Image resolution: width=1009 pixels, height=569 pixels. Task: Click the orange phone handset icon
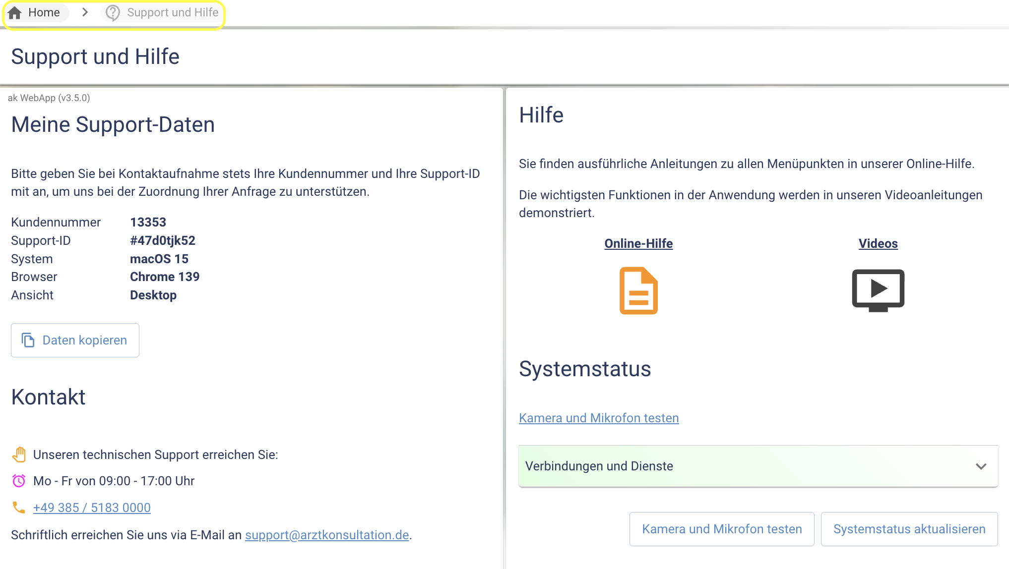pos(19,507)
